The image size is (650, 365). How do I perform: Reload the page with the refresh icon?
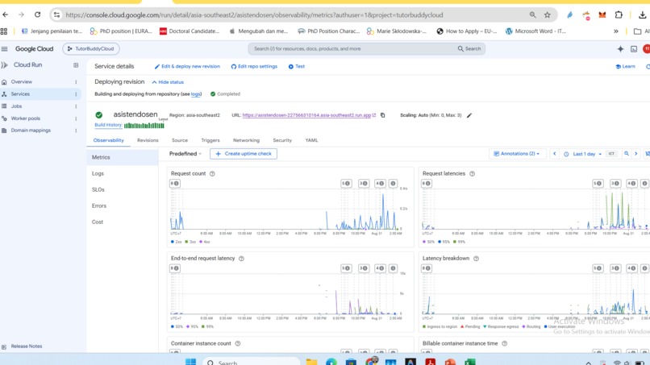point(37,15)
